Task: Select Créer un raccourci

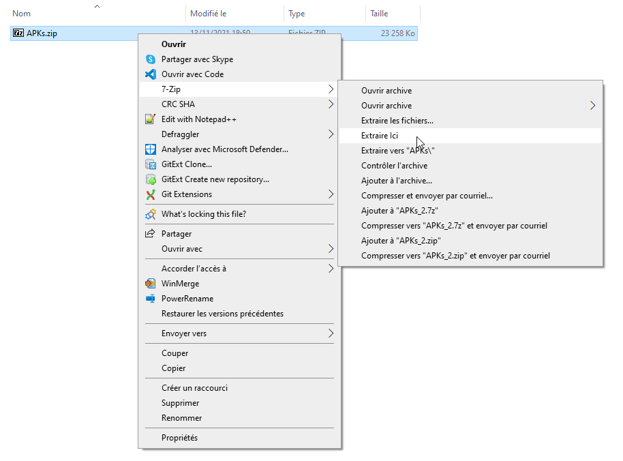Action: 239,388
